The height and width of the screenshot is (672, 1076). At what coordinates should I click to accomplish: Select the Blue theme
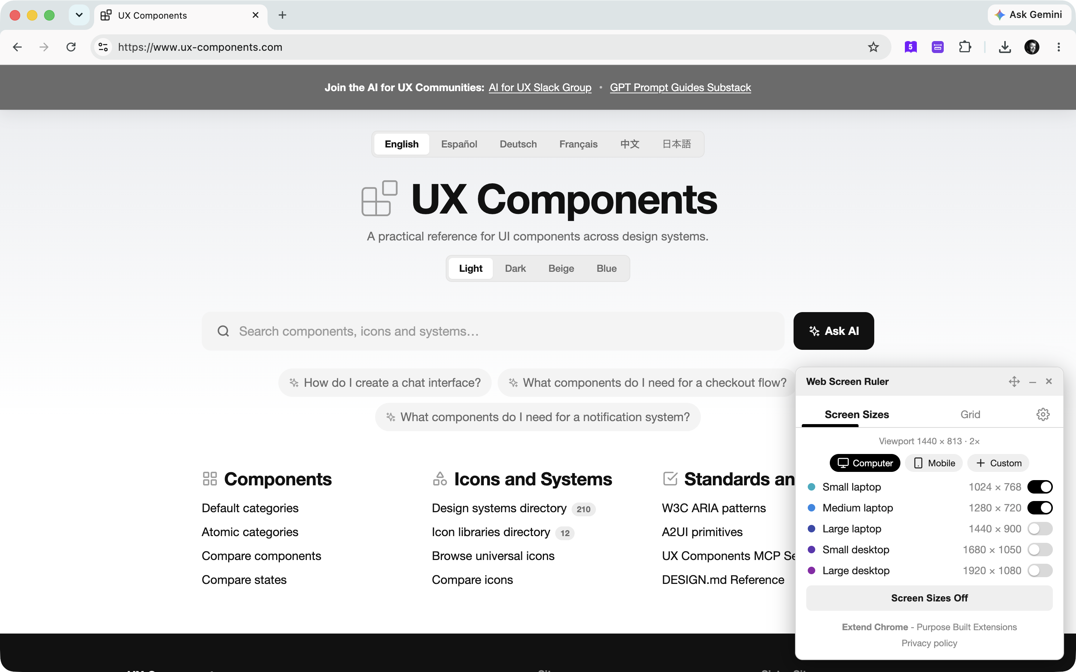tap(606, 268)
